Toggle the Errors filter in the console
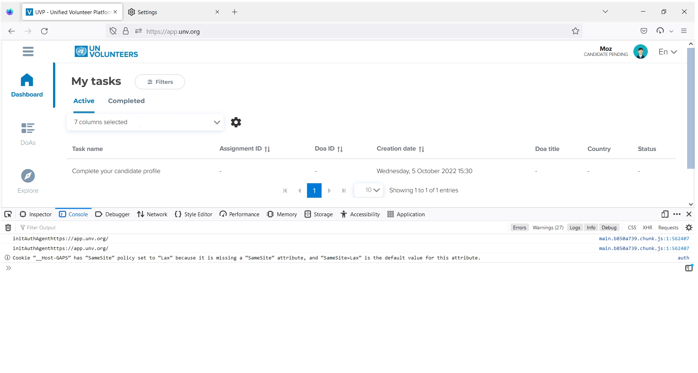Image resolution: width=698 pixels, height=373 pixels. point(519,228)
